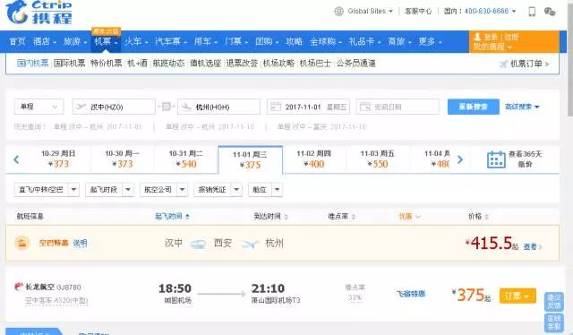This screenshot has width=573, height=335.
Task: Show previous dates with left arrow
Action: coord(16,159)
